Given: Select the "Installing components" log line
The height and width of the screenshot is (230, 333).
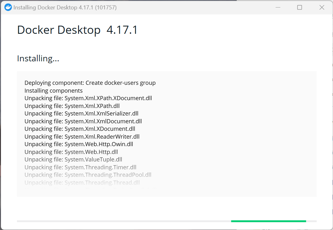Looking at the screenshot, I should (54, 90).
